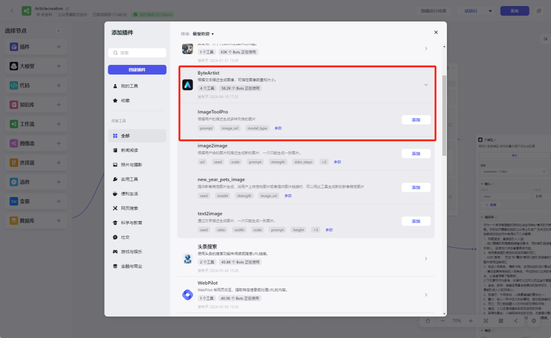Select the hand pan tool on canvas toolbar
The width and height of the screenshot is (551, 338).
(x=428, y=321)
